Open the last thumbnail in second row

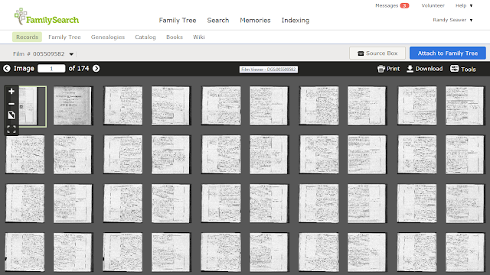(465, 154)
